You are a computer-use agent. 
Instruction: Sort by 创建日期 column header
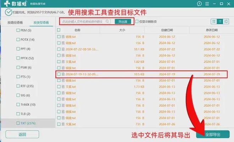click(167, 30)
